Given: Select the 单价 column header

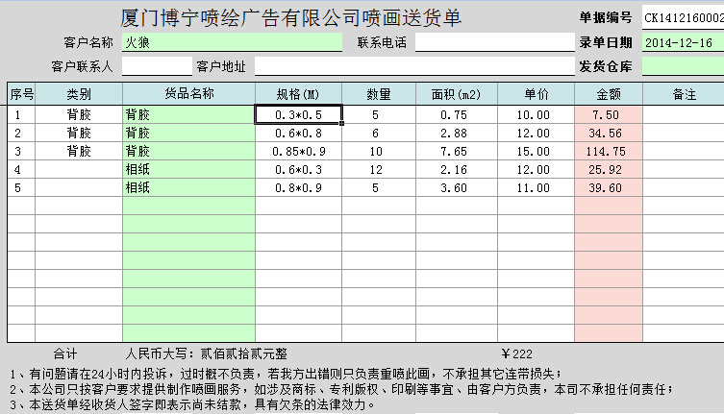Looking at the screenshot, I should 537,94.
